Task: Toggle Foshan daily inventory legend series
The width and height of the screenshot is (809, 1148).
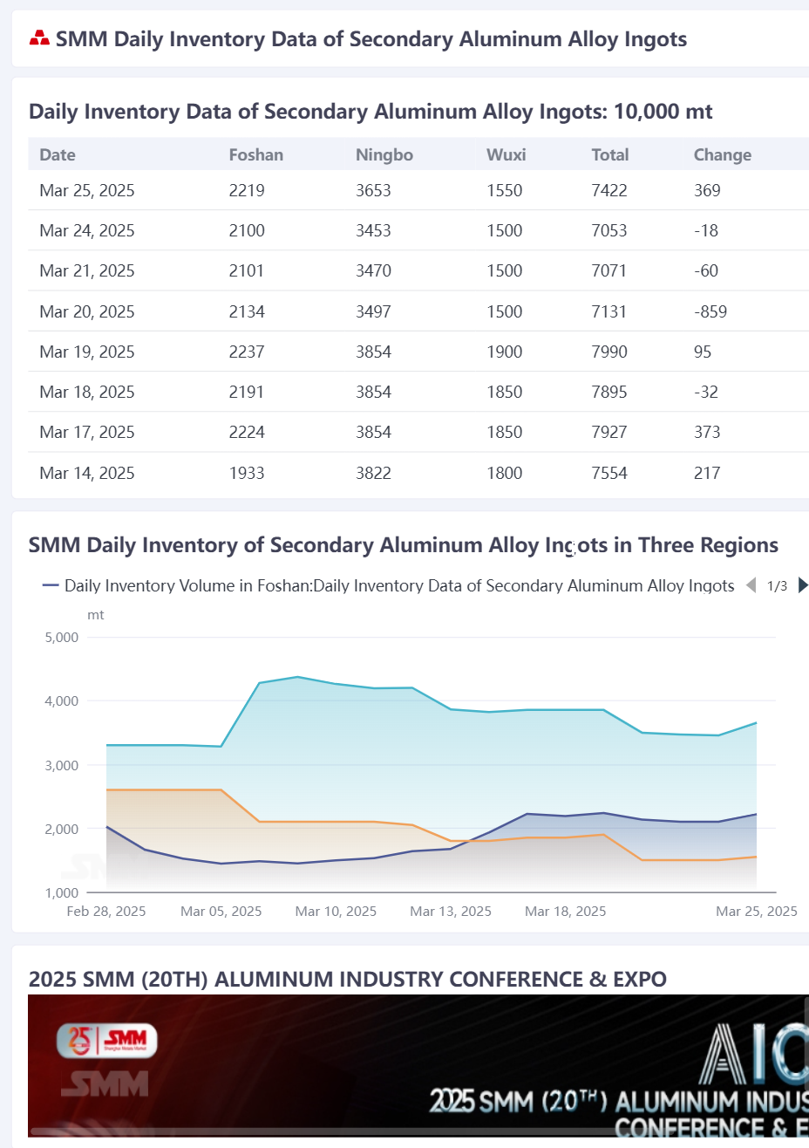Action: [x=389, y=585]
